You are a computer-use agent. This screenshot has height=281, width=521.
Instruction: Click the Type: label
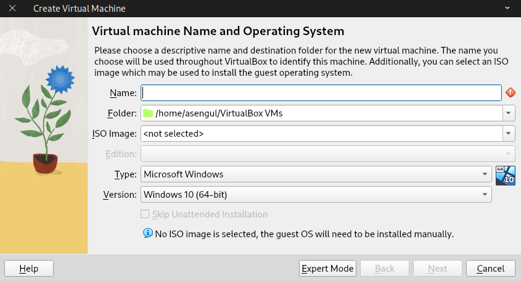pos(126,174)
